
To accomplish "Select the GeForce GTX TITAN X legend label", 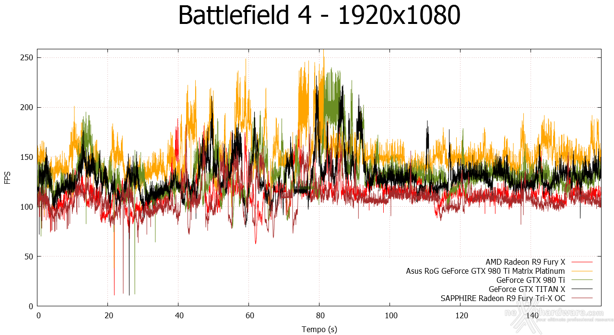I will coord(527,289).
